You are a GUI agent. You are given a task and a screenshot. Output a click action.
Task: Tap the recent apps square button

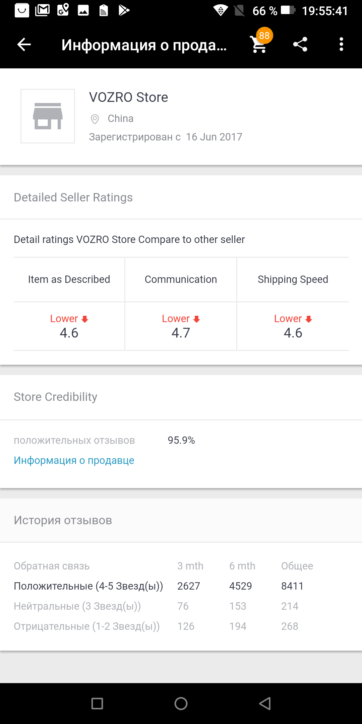97,703
